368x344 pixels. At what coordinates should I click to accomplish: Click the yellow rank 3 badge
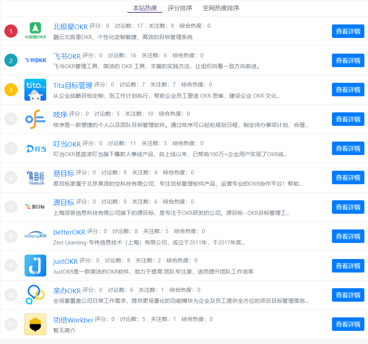tap(11, 90)
